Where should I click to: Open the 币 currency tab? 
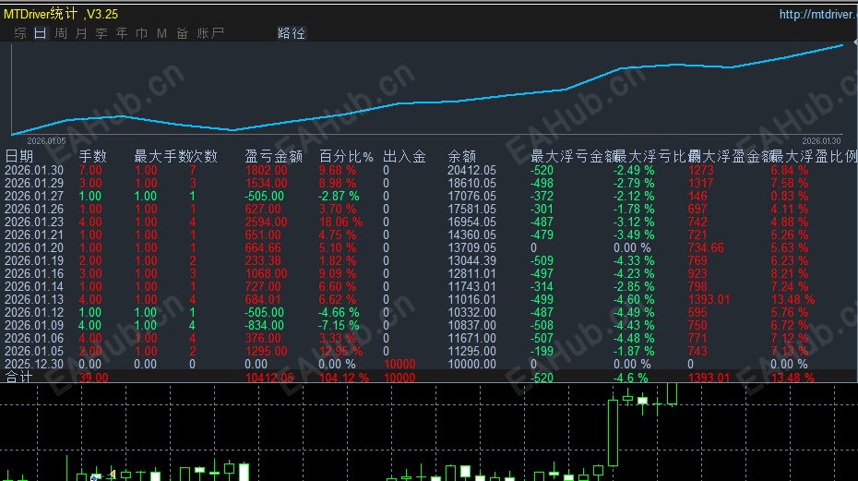tap(142, 33)
